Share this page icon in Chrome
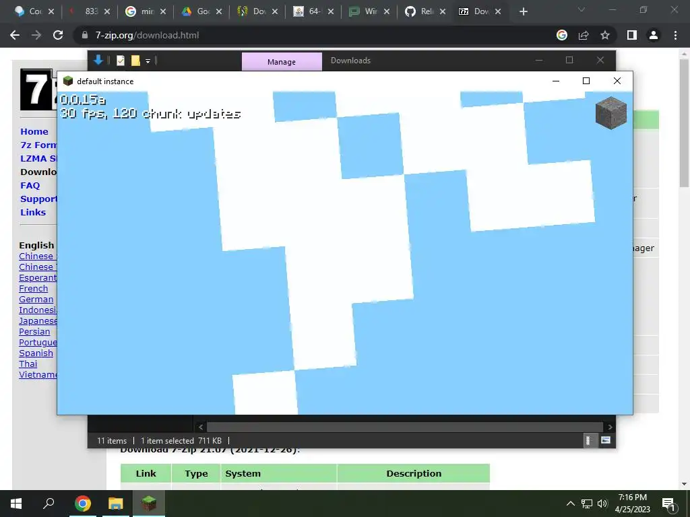This screenshot has width=690, height=517. point(584,35)
